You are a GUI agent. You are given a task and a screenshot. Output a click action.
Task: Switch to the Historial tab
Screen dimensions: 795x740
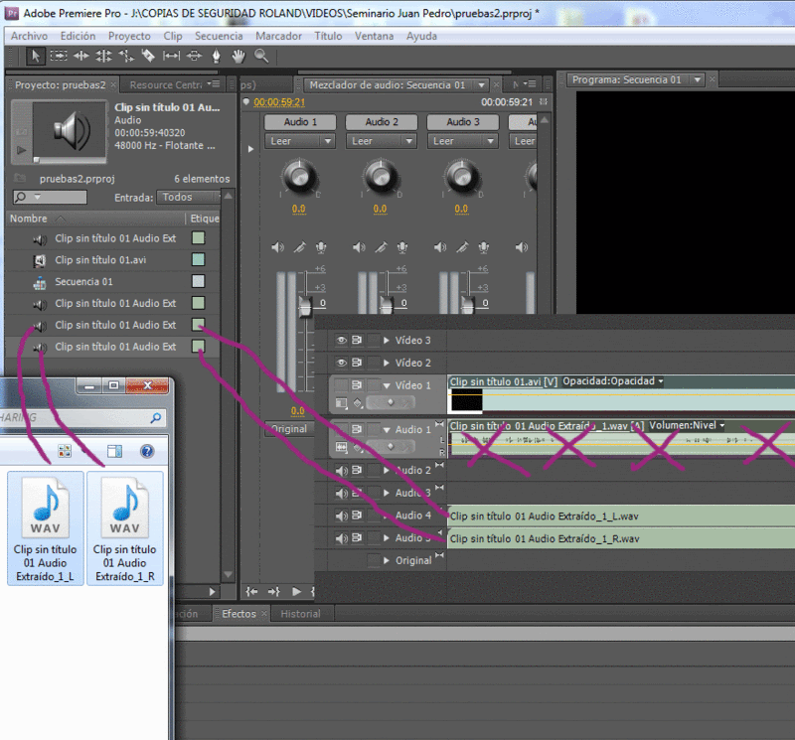300,614
